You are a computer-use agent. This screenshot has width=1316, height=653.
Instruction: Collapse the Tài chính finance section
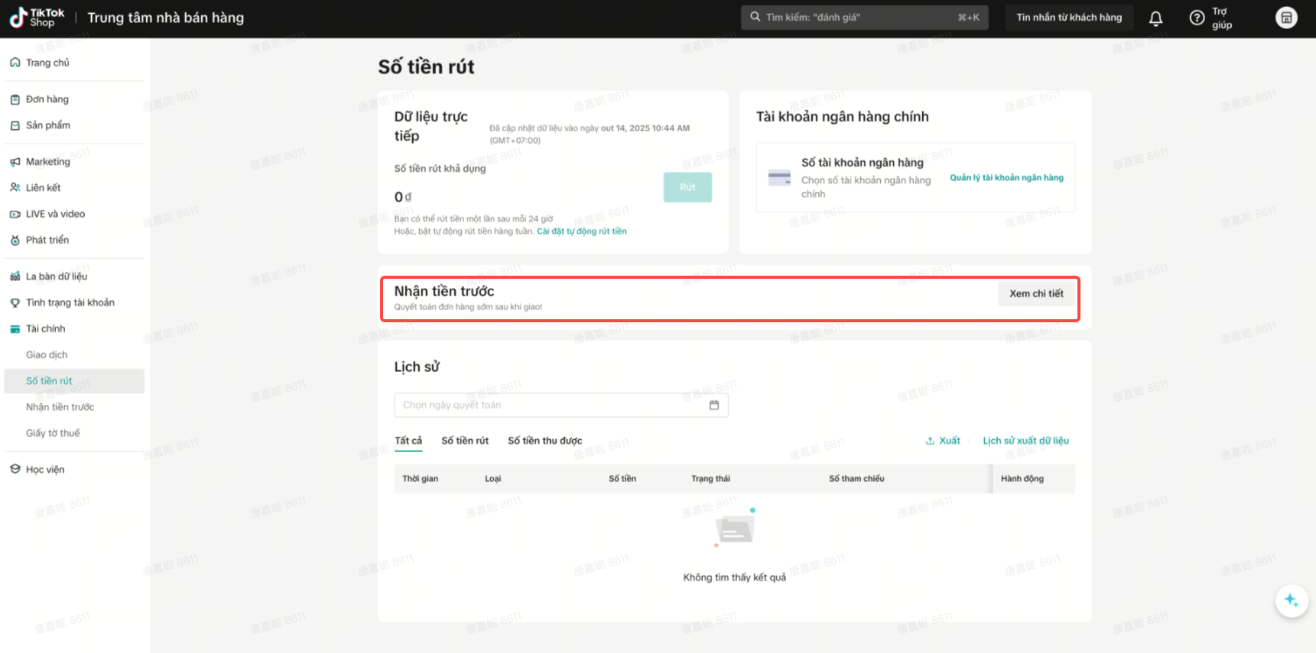[45, 329]
